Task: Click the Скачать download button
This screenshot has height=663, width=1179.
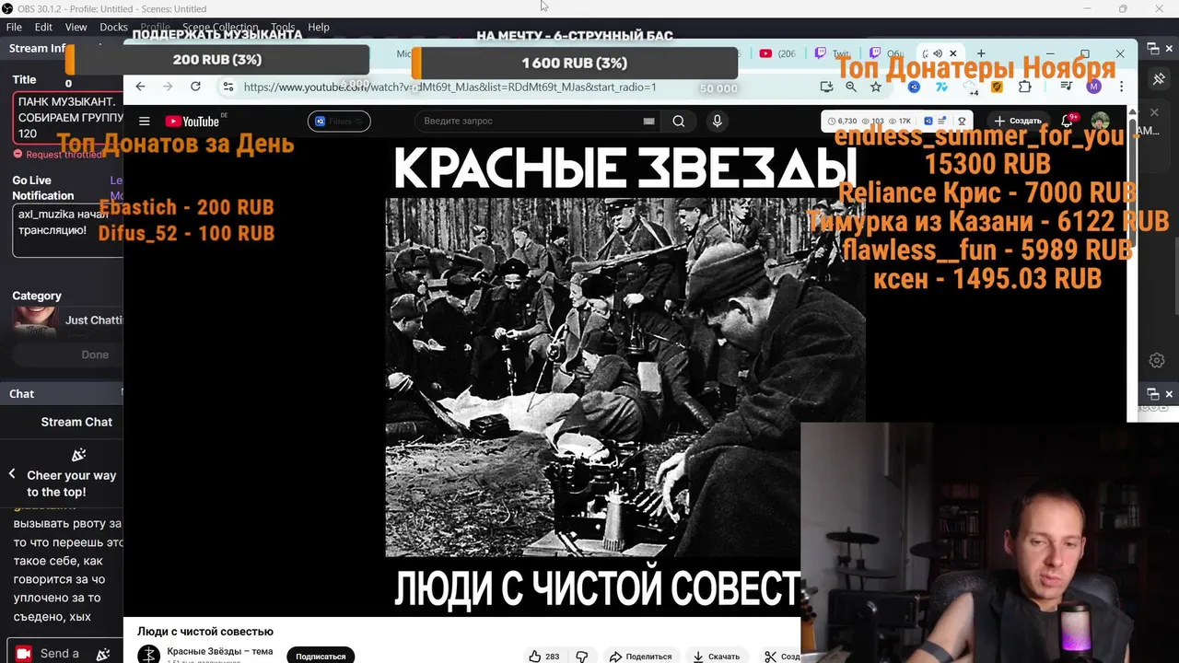Action: point(717,656)
